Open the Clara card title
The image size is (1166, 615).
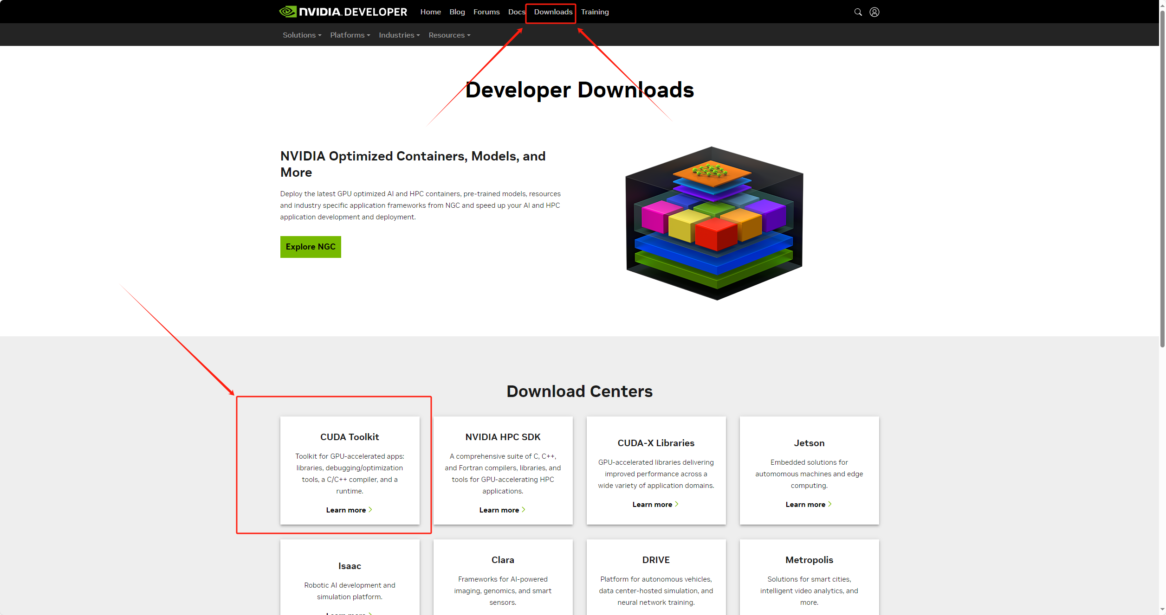[503, 560]
